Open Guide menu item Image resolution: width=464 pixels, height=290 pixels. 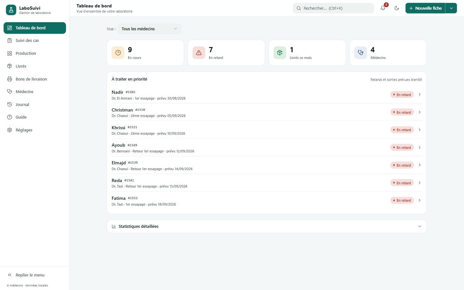[x=35, y=117]
